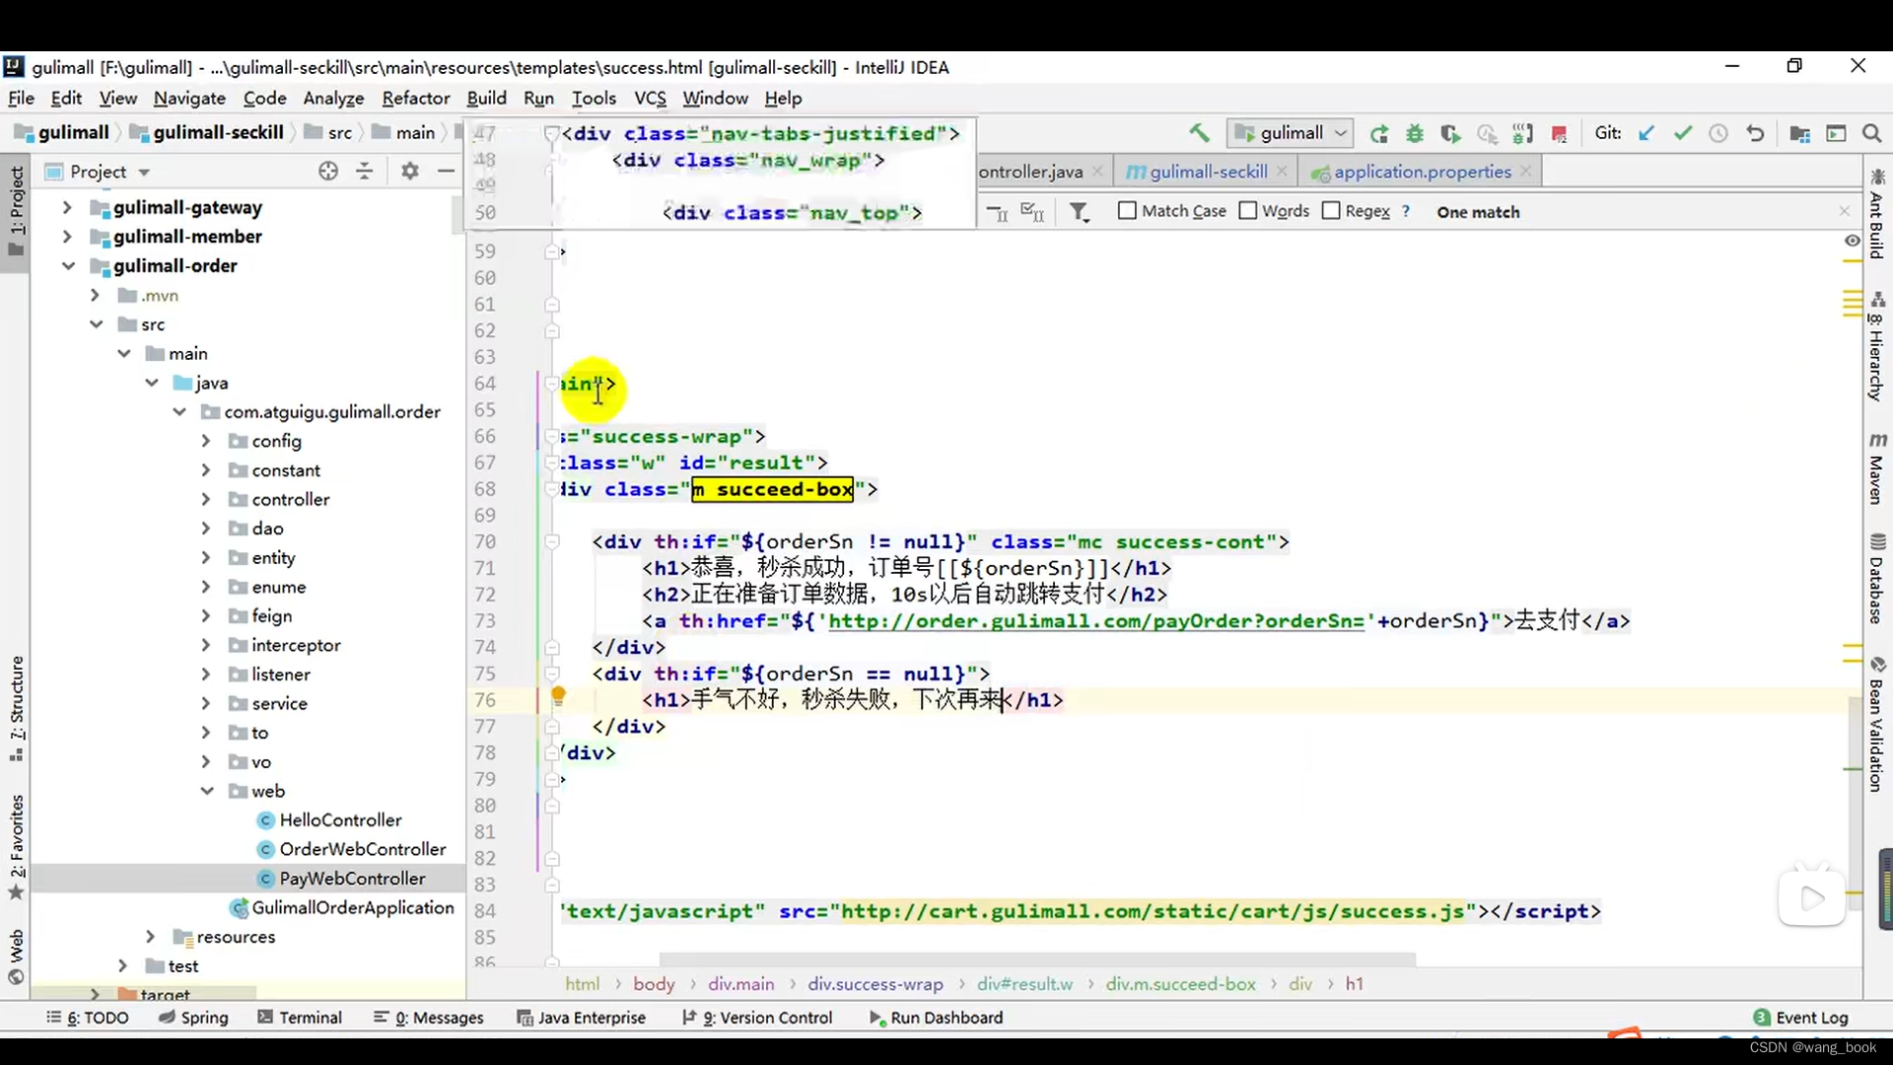Open the Spring tool window

click(x=194, y=1018)
